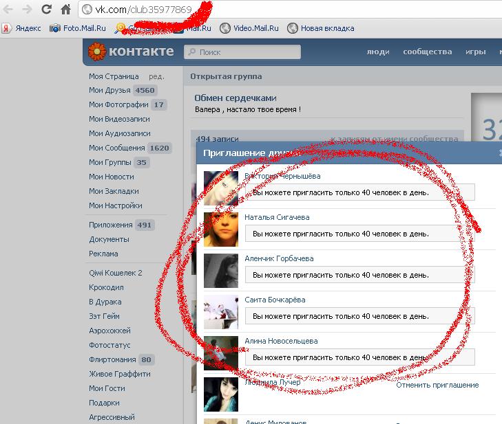Open Наталья Сигачева's profile name
This screenshot has height=424, width=502.
click(277, 217)
